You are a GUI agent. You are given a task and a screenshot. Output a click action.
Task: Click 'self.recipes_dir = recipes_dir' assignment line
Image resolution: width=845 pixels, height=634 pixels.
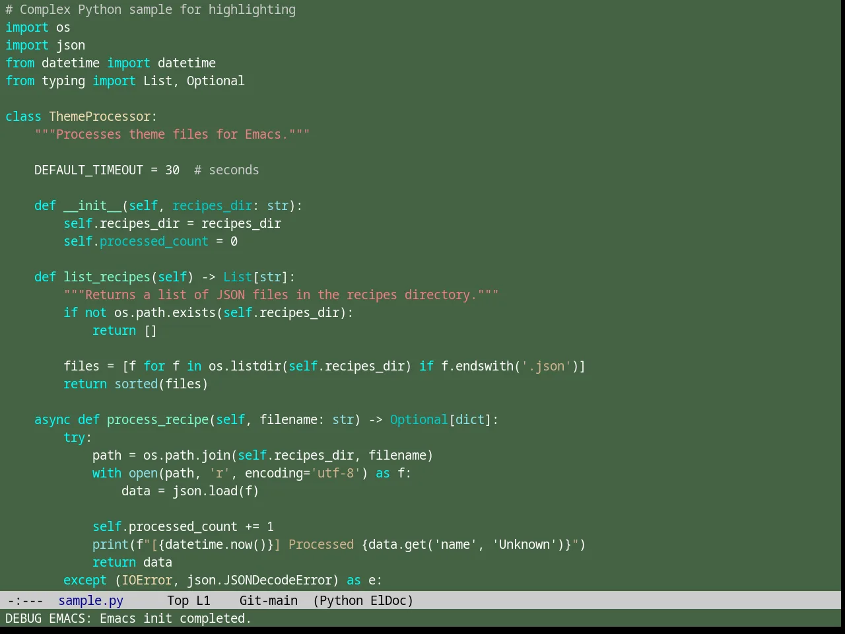pyautogui.click(x=172, y=223)
